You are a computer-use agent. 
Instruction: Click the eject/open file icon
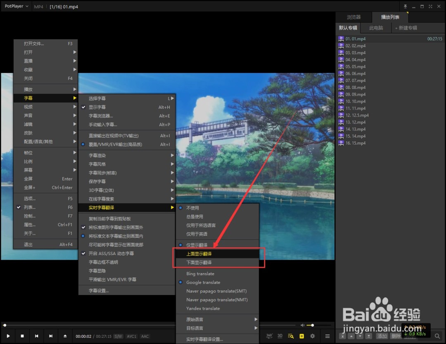65,336
